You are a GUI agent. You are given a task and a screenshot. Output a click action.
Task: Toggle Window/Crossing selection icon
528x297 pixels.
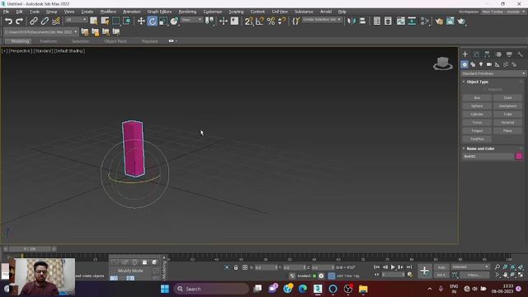point(127,21)
